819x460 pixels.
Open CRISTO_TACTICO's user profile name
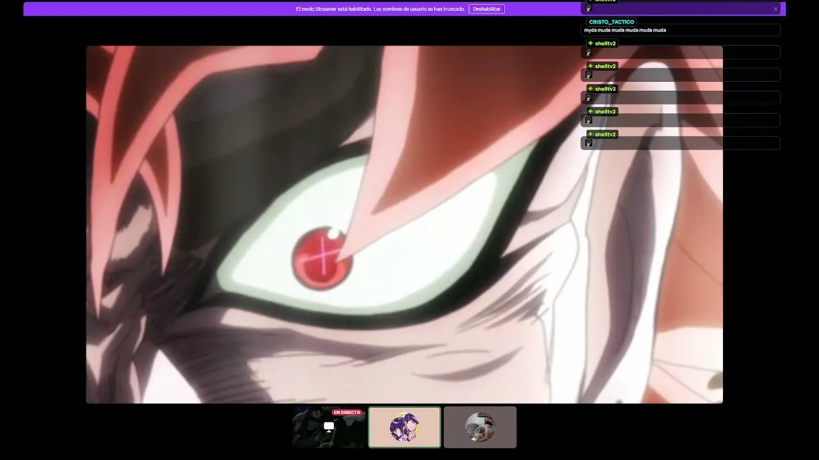coord(611,22)
